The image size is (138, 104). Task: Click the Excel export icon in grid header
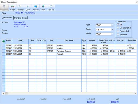[4, 41]
